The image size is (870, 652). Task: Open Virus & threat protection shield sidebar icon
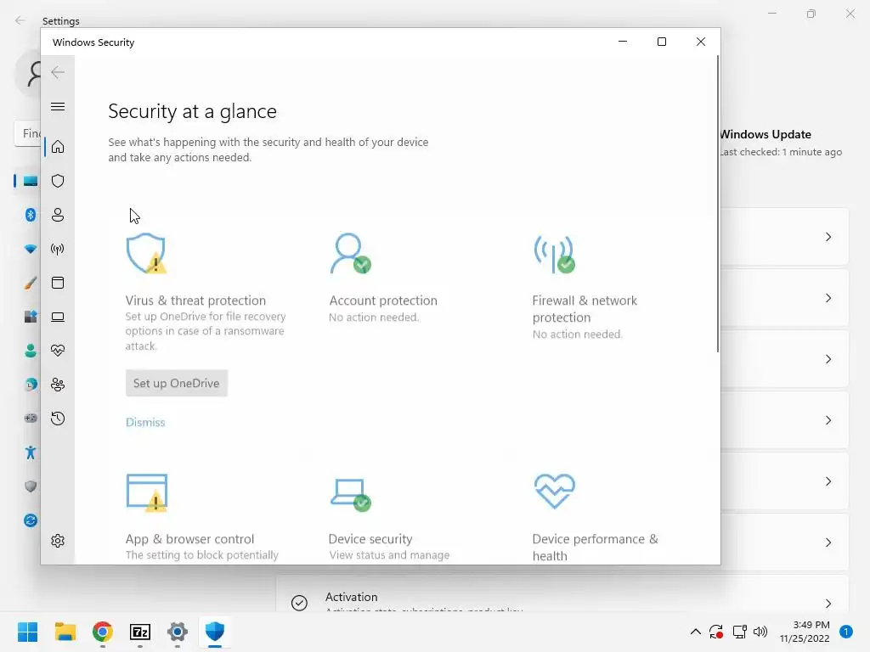tap(58, 181)
